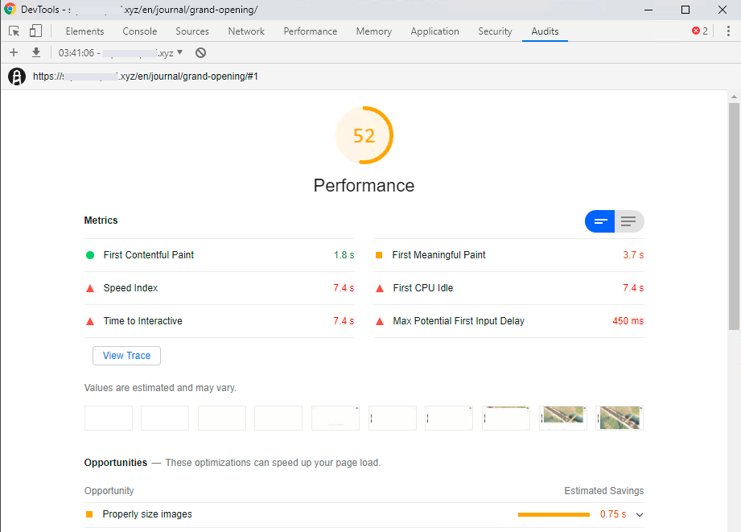741x532 pixels.
Task: Click the plus icon to start new audit
Action: point(14,52)
